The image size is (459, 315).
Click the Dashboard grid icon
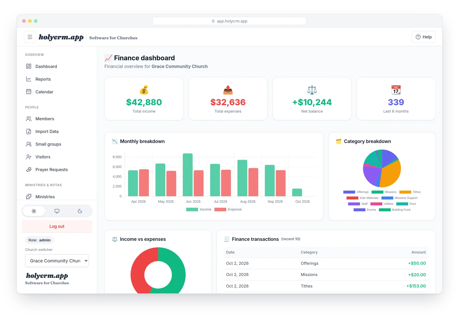29,66
